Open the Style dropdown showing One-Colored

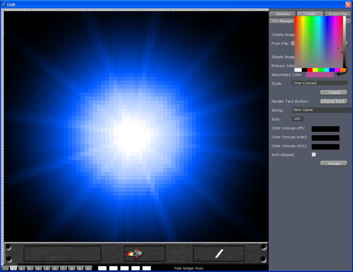click(x=320, y=83)
